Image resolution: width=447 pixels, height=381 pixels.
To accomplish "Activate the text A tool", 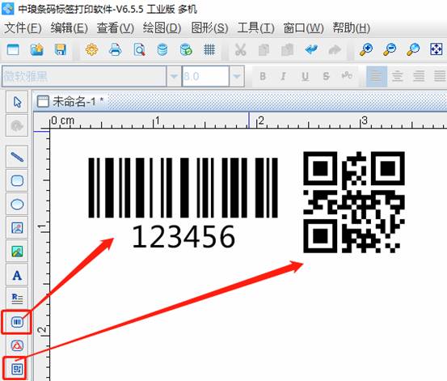I will pyautogui.click(x=17, y=275).
